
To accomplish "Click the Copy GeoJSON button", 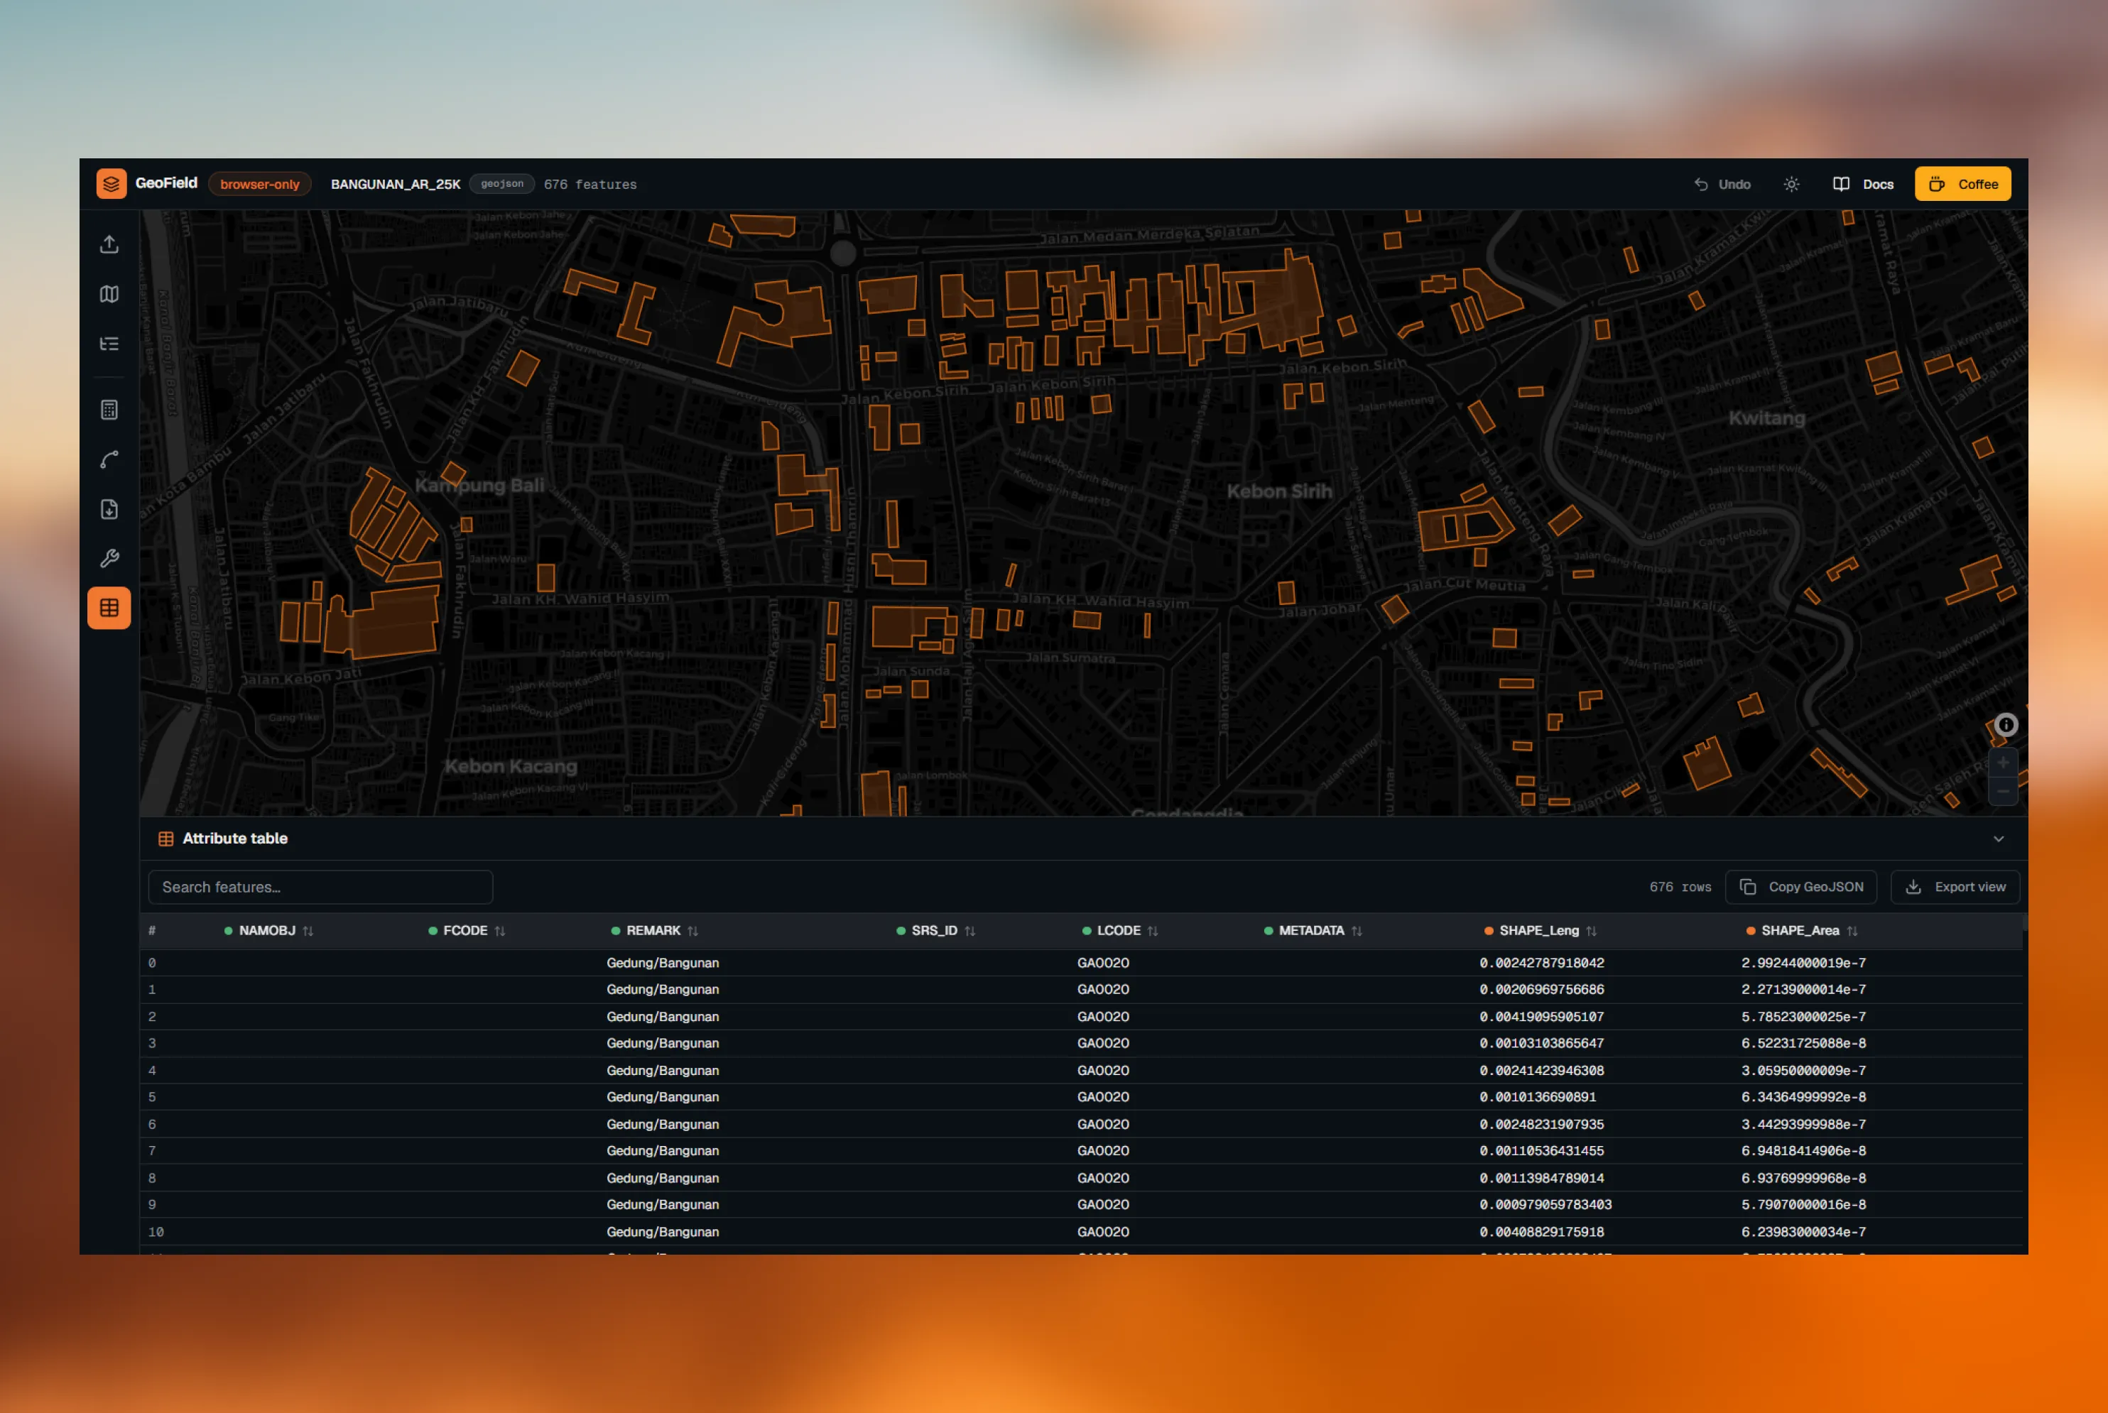I will click(1800, 887).
